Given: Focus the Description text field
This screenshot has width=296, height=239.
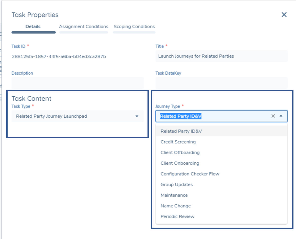Looking at the screenshot, I should click(77, 83).
